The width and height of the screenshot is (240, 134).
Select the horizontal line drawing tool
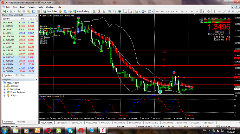click(x=219, y=12)
